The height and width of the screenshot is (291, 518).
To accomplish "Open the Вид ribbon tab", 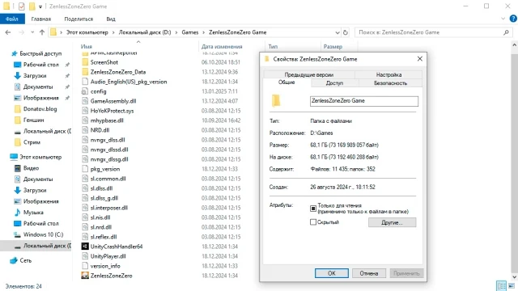I will pos(111,19).
